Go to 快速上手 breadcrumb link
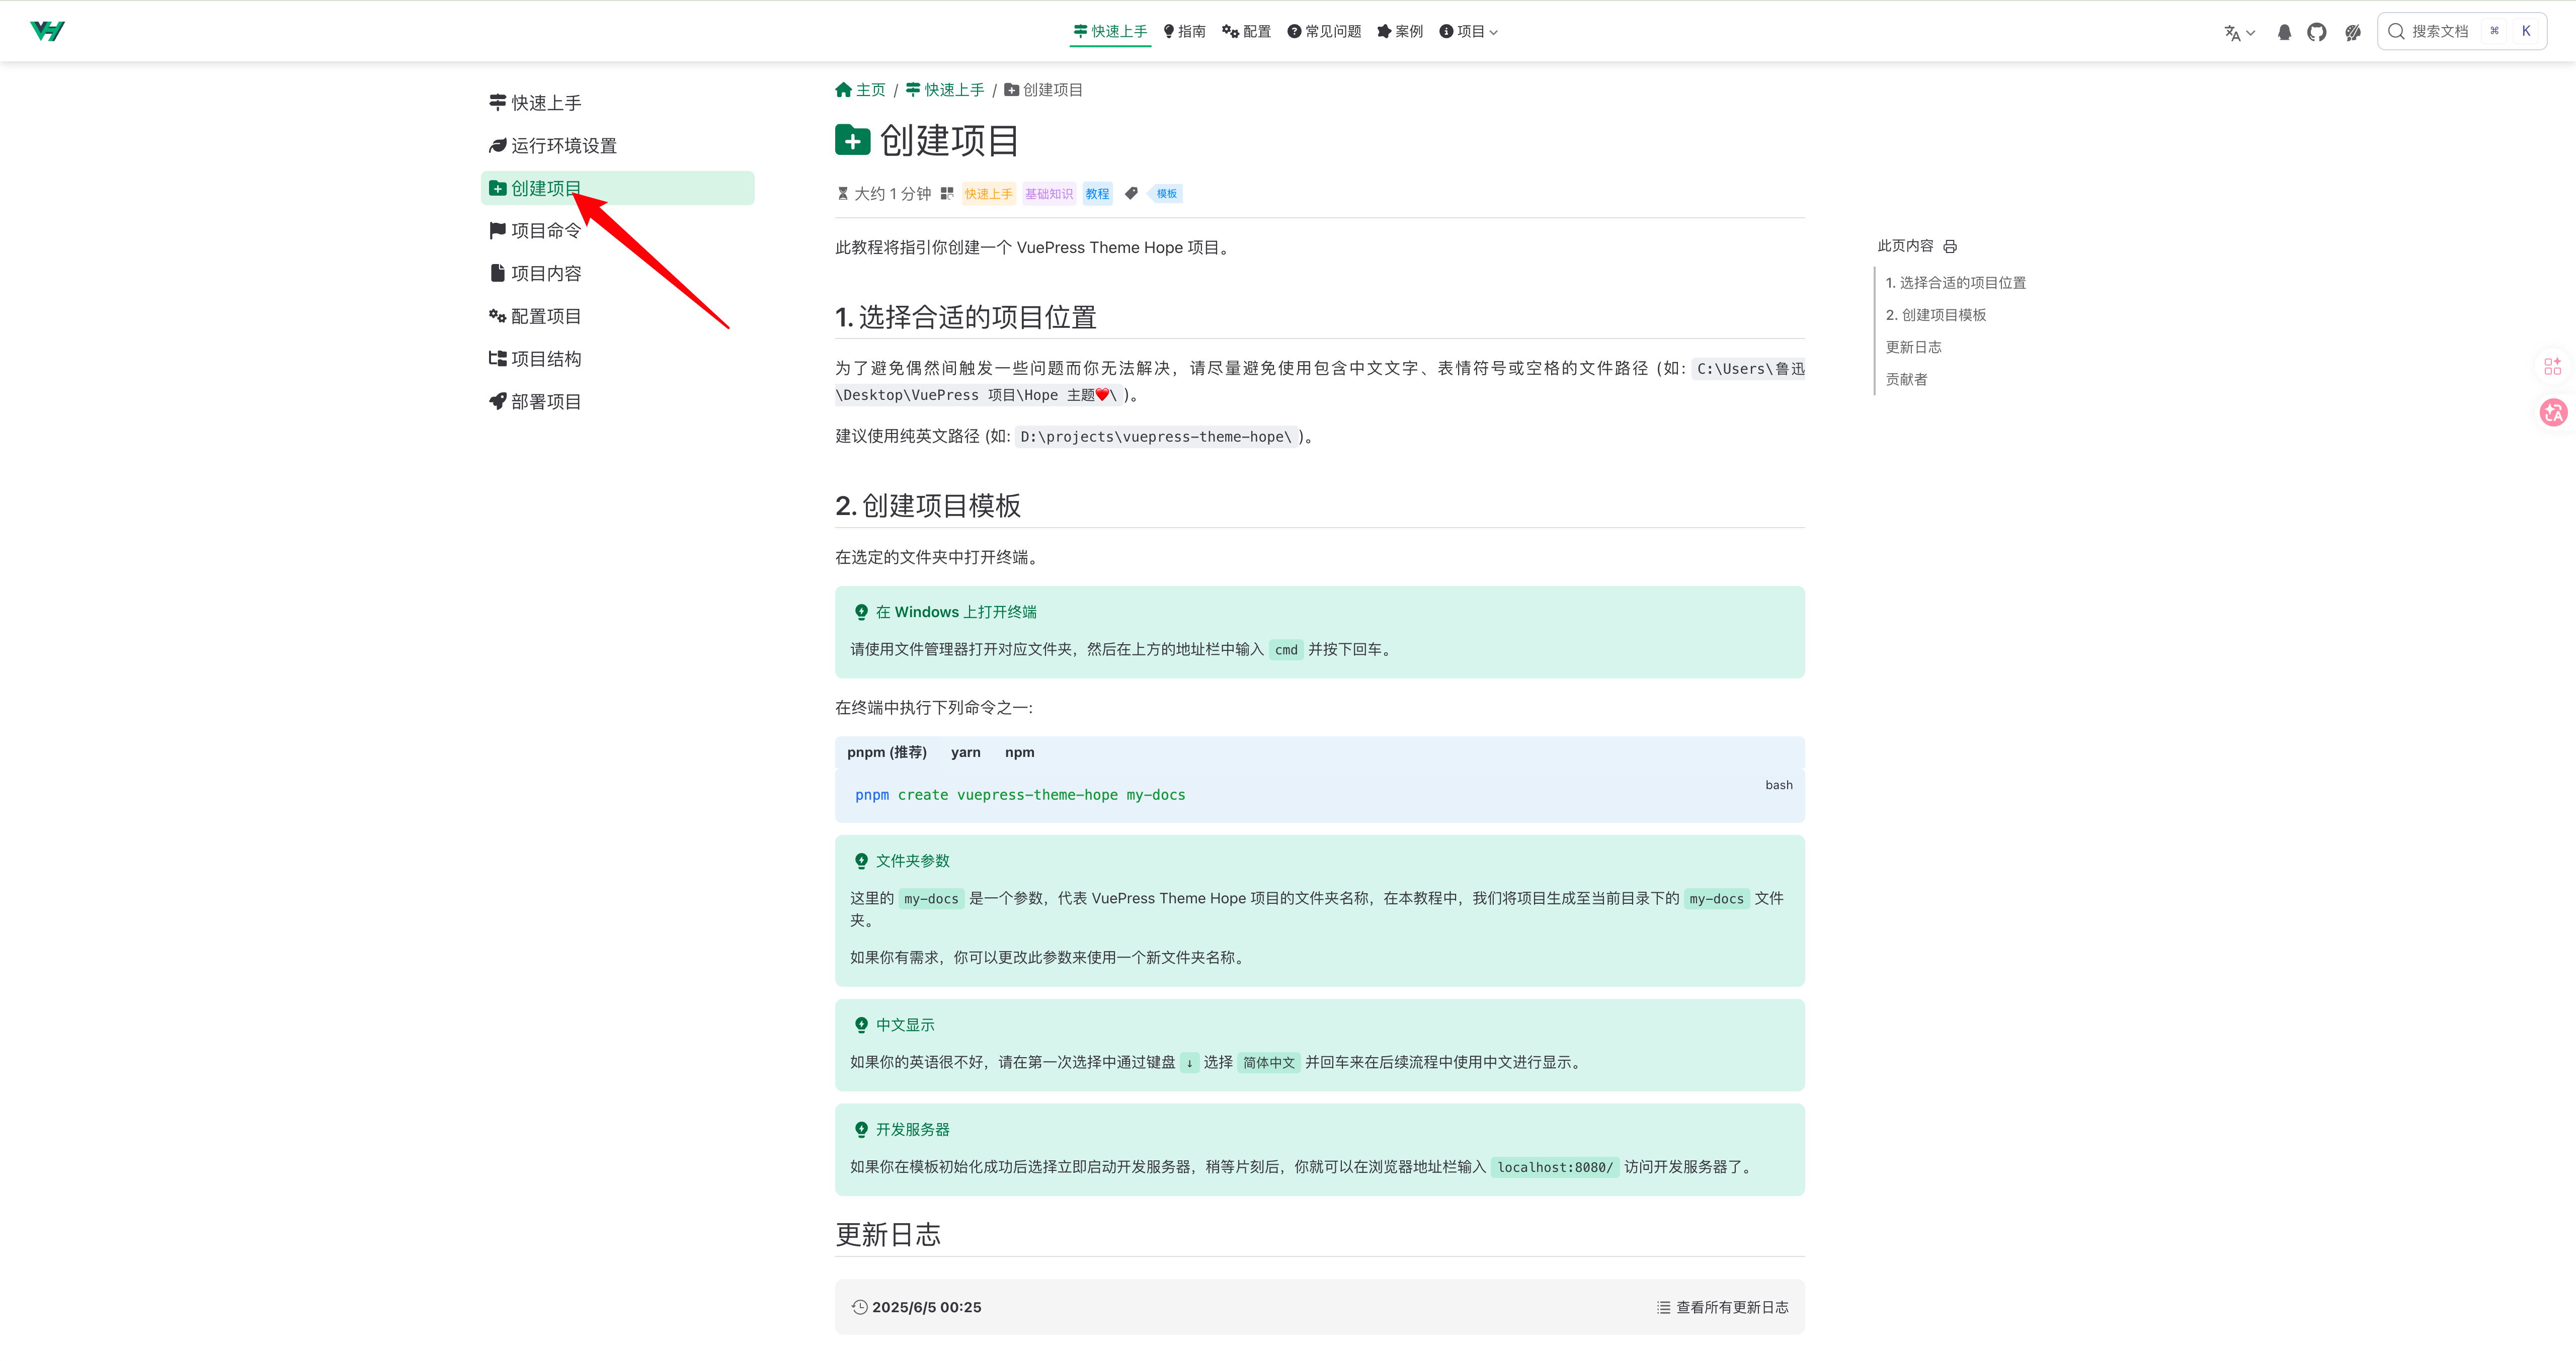Viewport: 2576px width, 1361px height. pos(945,90)
